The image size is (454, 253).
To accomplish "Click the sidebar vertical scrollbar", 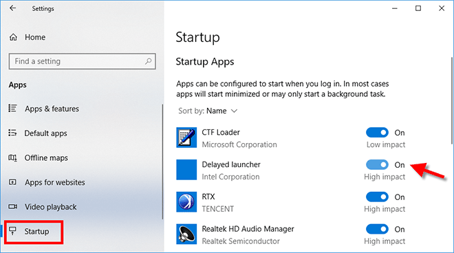I will point(162,162).
